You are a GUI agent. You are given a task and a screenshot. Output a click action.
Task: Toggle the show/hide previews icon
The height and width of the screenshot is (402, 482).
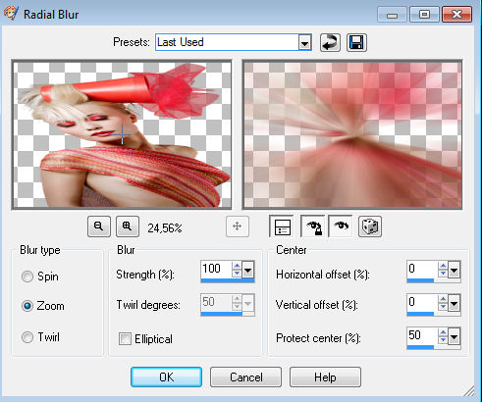[x=282, y=226]
